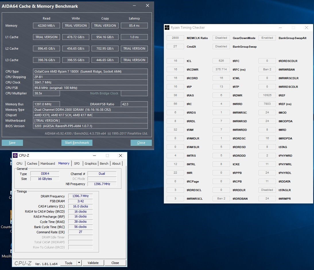Click the Cmd2t 2T value box
The image size is (314, 270).
(175, 46)
